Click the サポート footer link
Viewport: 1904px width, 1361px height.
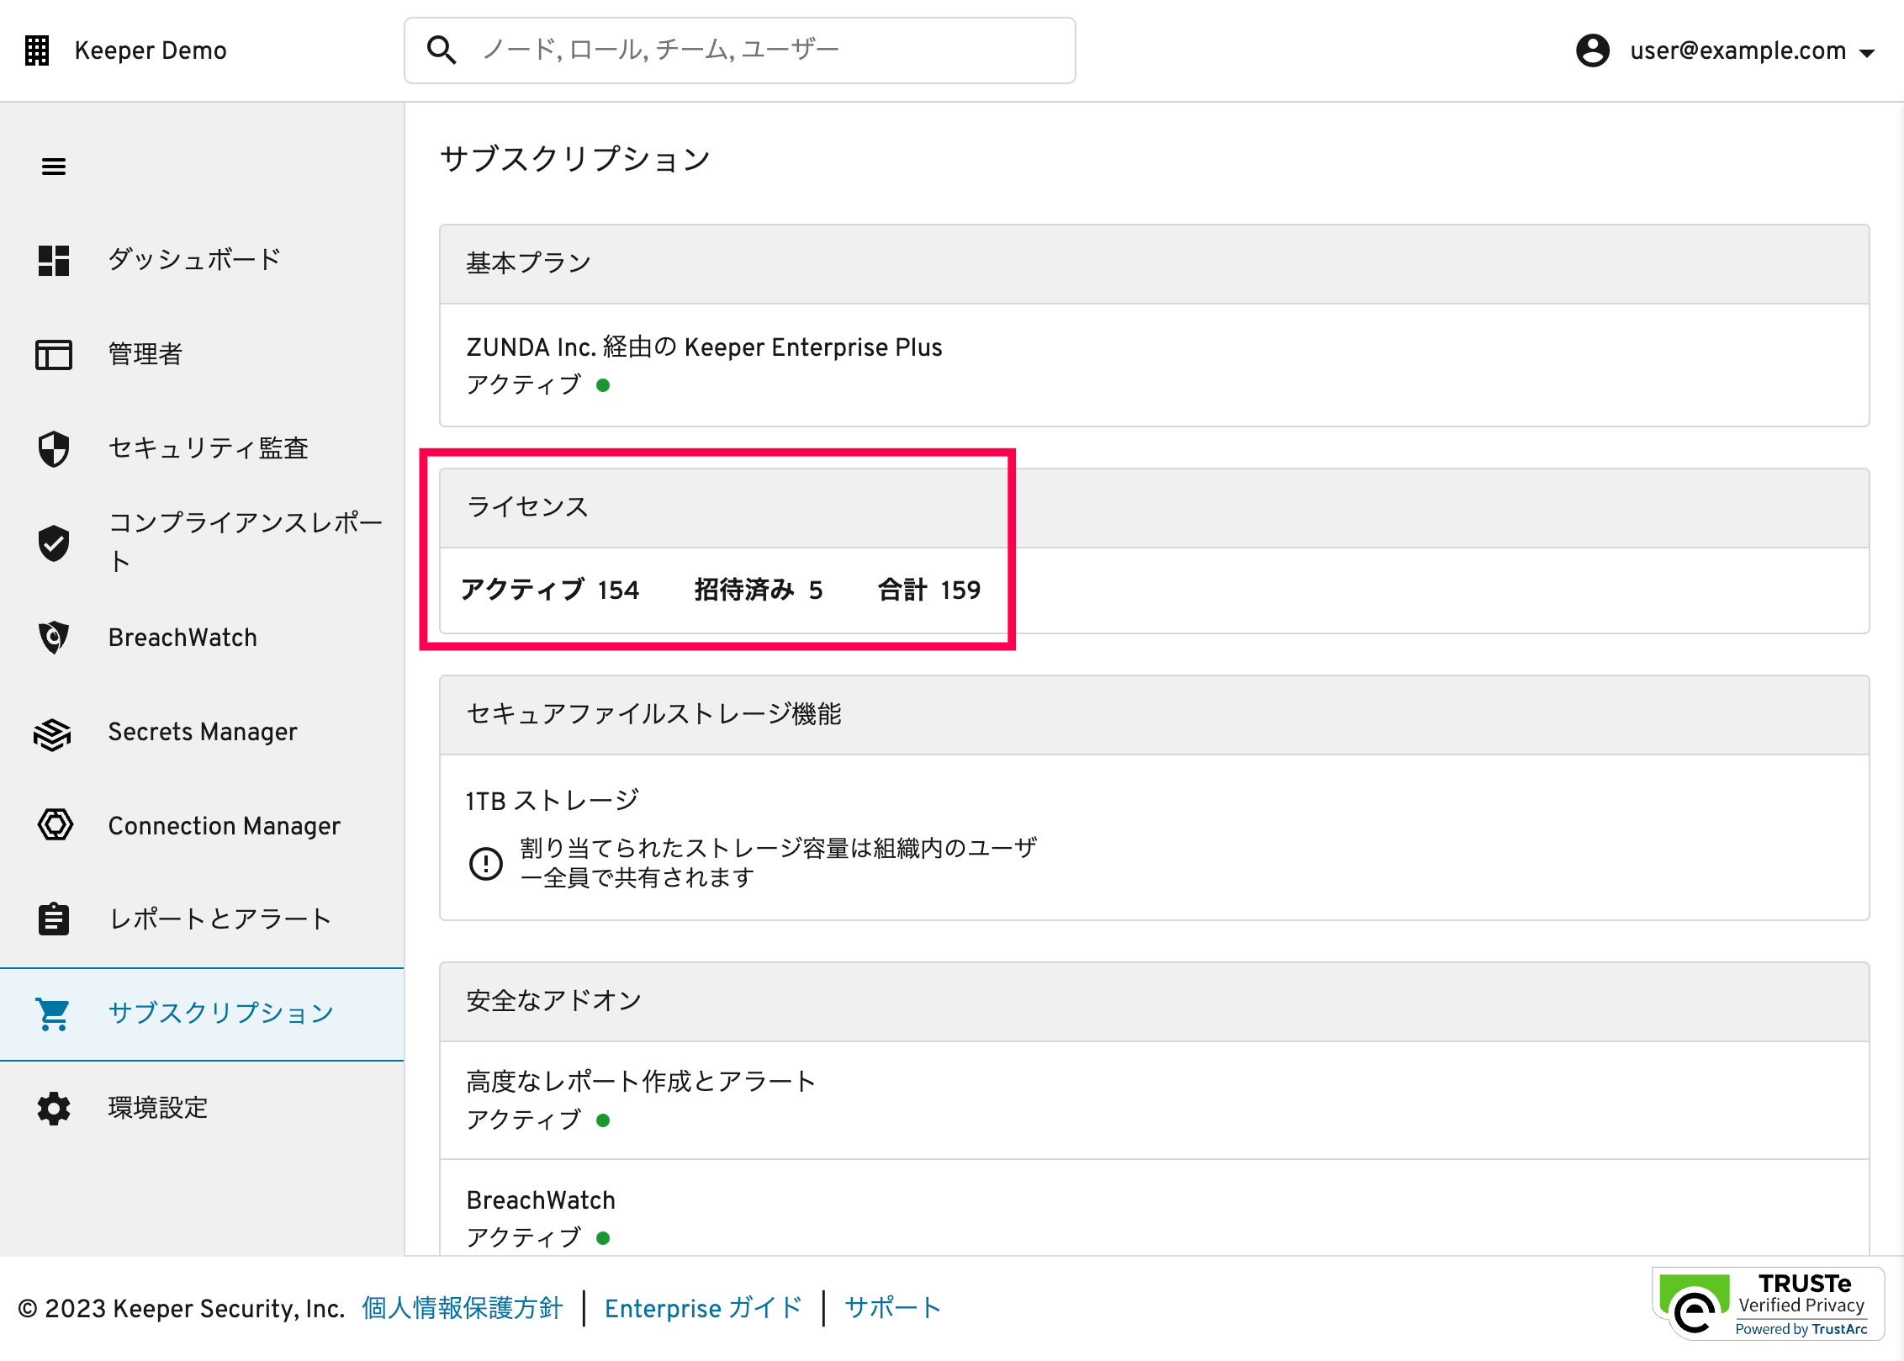coord(892,1308)
